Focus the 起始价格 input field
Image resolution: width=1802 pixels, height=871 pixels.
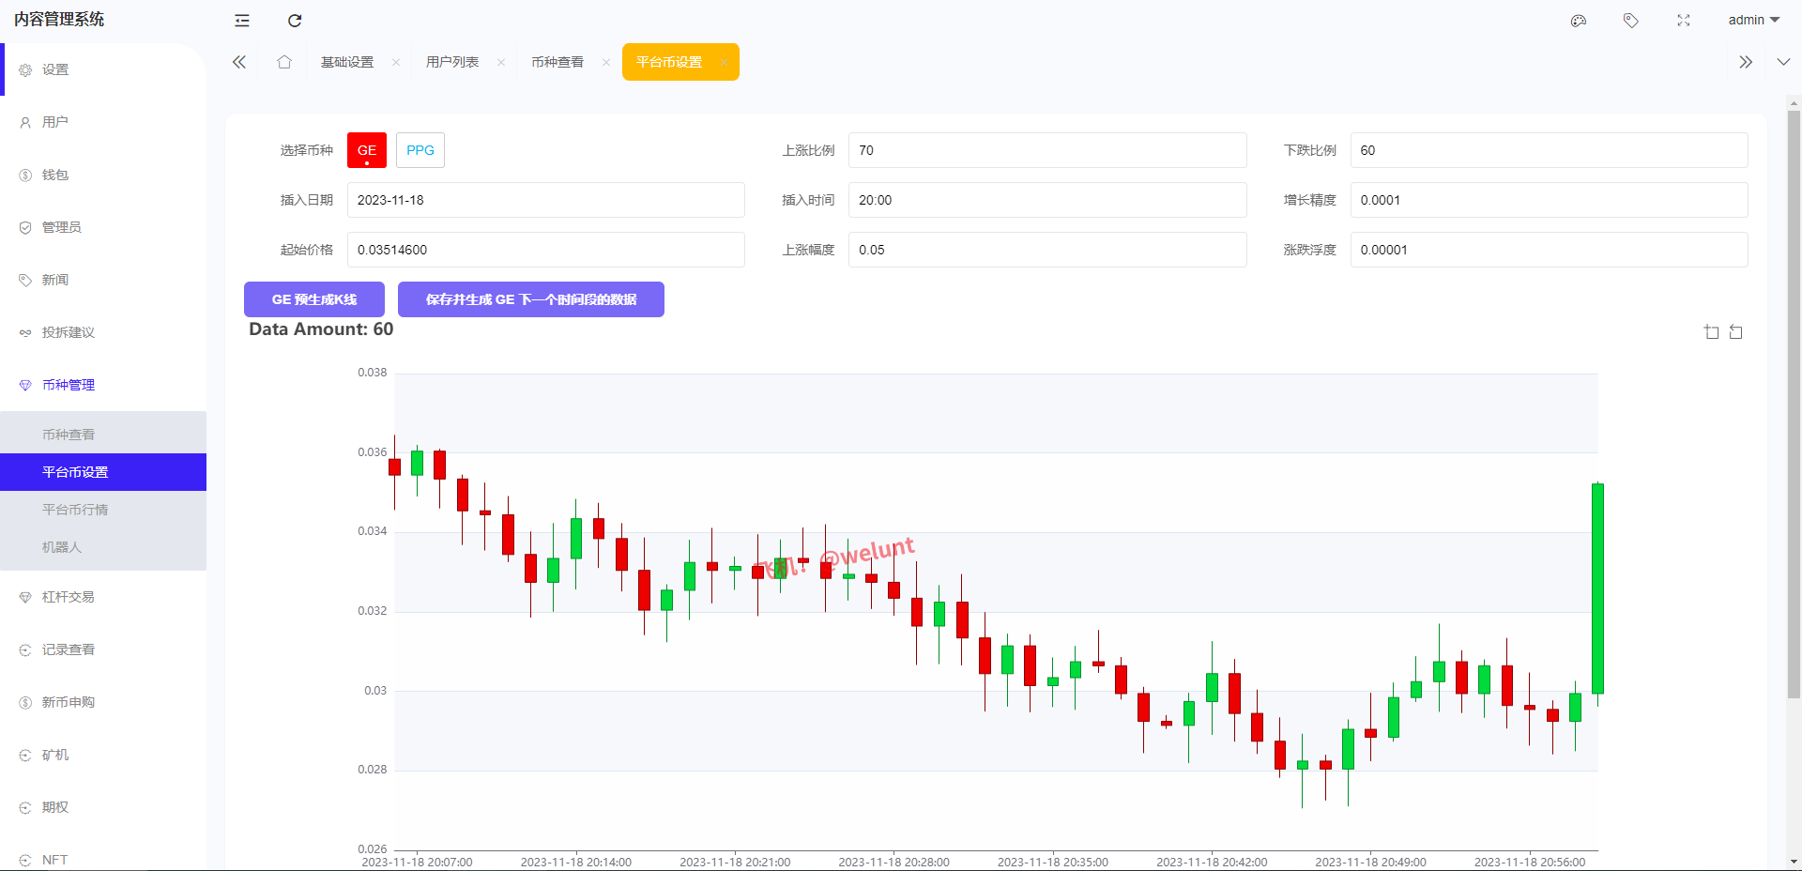tap(546, 250)
